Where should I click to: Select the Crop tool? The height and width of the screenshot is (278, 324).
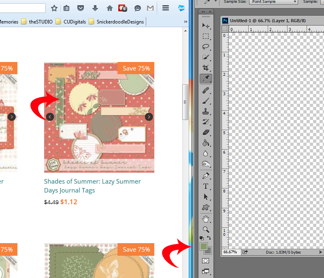tap(206, 68)
